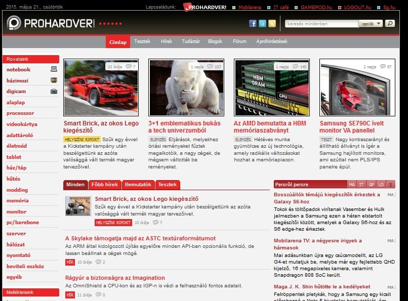Open the Facebook social icon

[x=253, y=23]
